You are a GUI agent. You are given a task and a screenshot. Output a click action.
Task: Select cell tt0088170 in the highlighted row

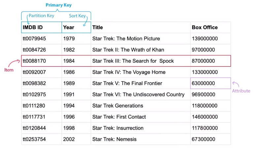click(x=42, y=61)
